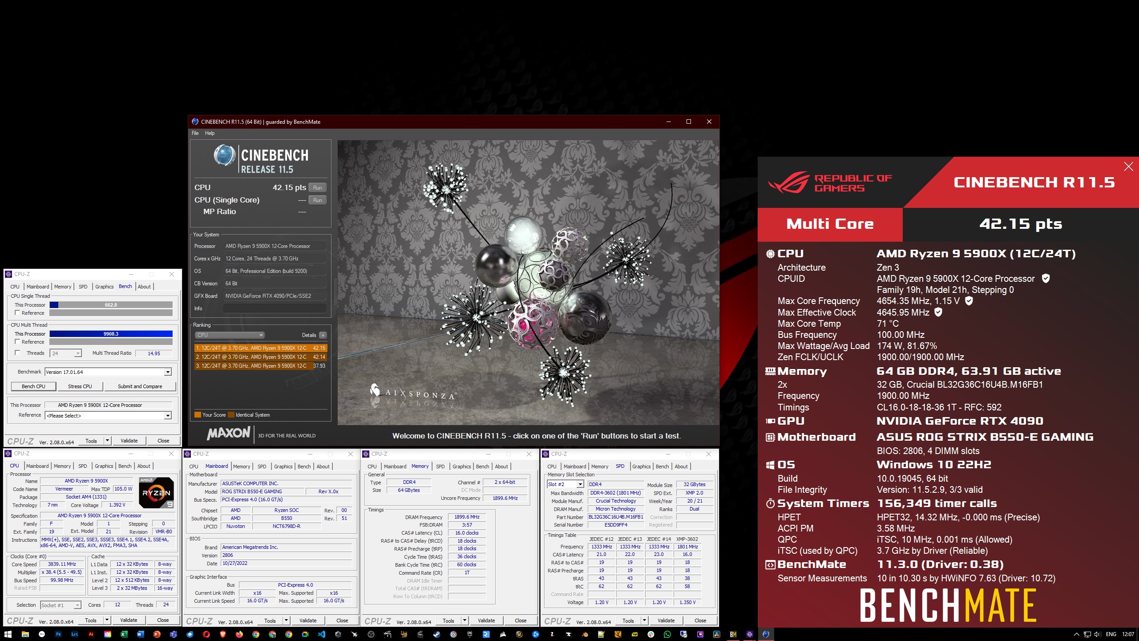
Task: Enable Reference checkbox under CPU Multi Thread
Action: 17,342
